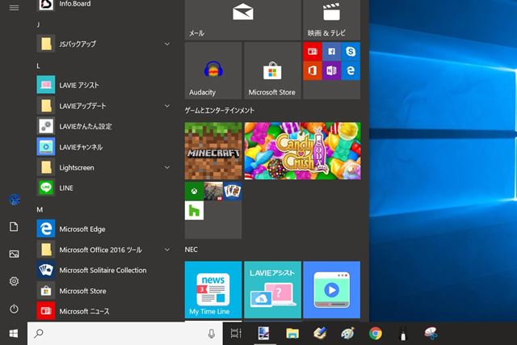Open the Power options icon
Viewport: 517px width, 345px height.
(14, 309)
